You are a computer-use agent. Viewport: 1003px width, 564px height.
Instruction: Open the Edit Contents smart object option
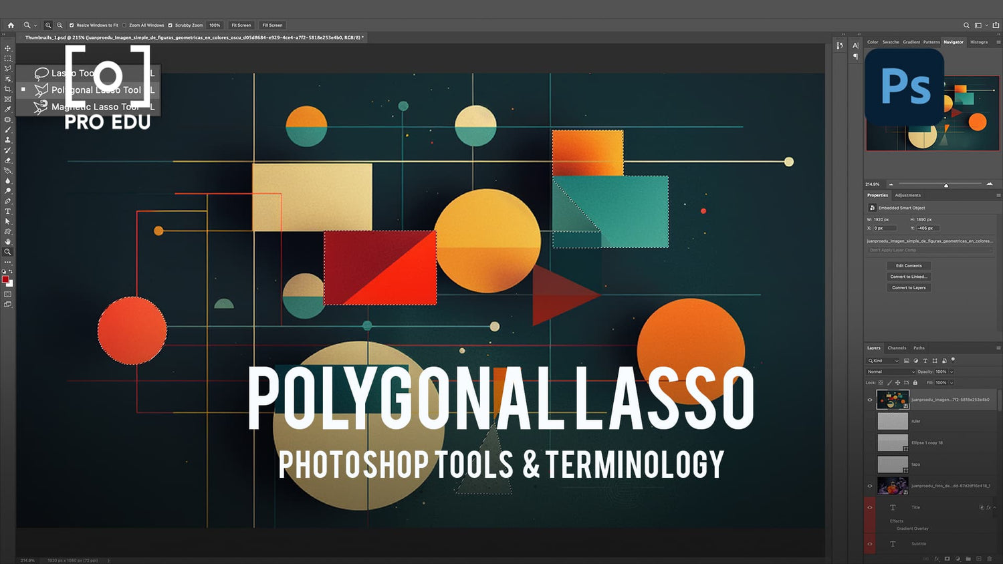(x=908, y=265)
